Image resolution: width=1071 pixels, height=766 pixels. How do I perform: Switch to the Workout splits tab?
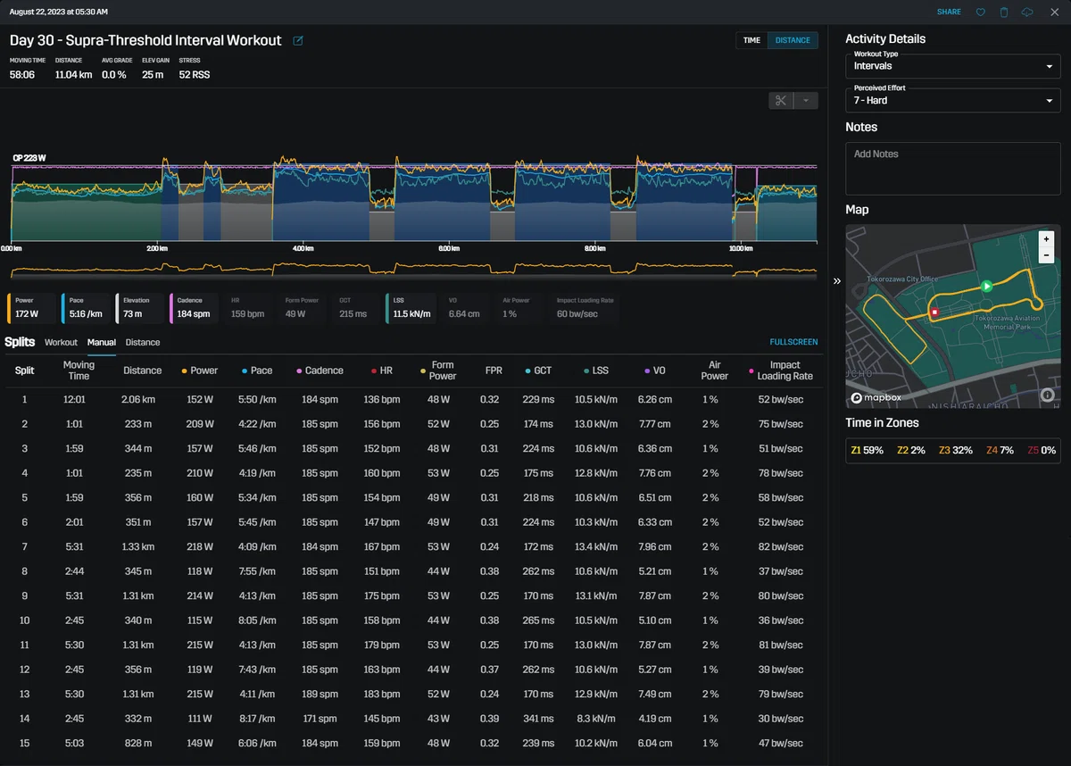coord(61,342)
